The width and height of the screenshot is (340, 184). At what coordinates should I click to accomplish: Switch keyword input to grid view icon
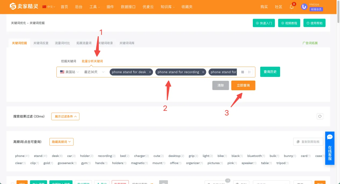point(243,72)
